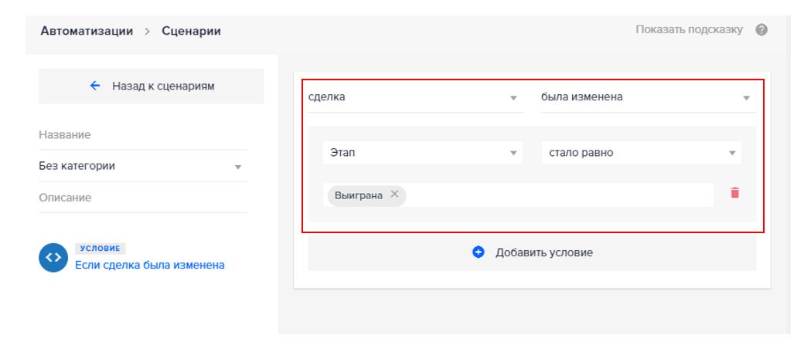Click the blue condition code icon
This screenshot has width=804, height=342.
coord(53,259)
